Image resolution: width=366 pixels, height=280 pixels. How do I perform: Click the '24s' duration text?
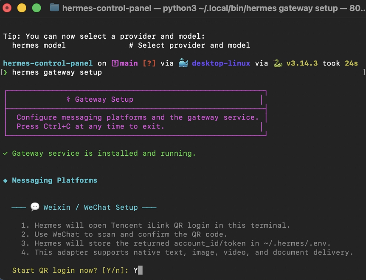click(351, 63)
